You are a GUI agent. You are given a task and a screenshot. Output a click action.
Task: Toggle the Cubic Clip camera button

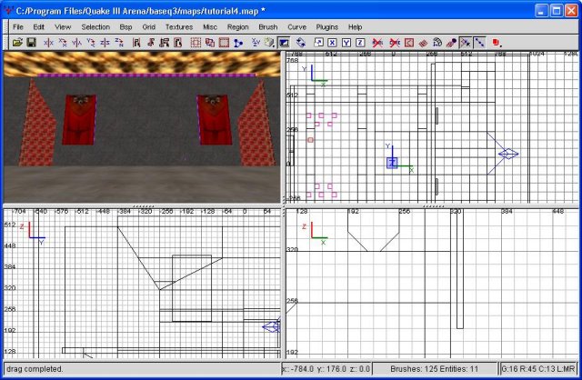284,43
